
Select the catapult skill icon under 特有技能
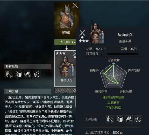tap(37, 74)
